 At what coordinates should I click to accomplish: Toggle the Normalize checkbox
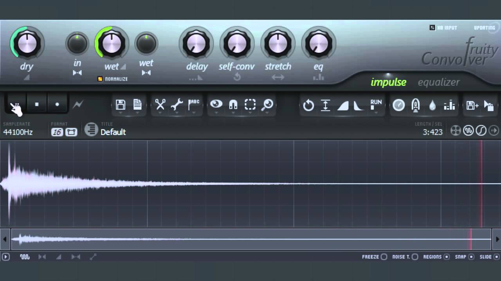[x=100, y=79]
